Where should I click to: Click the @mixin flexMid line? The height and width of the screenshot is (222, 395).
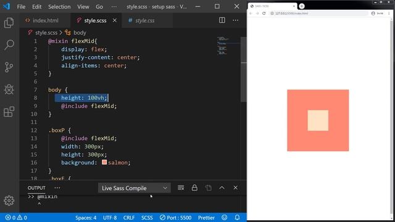pyautogui.click(x=73, y=41)
